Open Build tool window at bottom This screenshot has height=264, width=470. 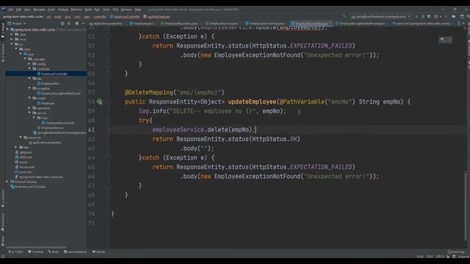click(x=54, y=252)
